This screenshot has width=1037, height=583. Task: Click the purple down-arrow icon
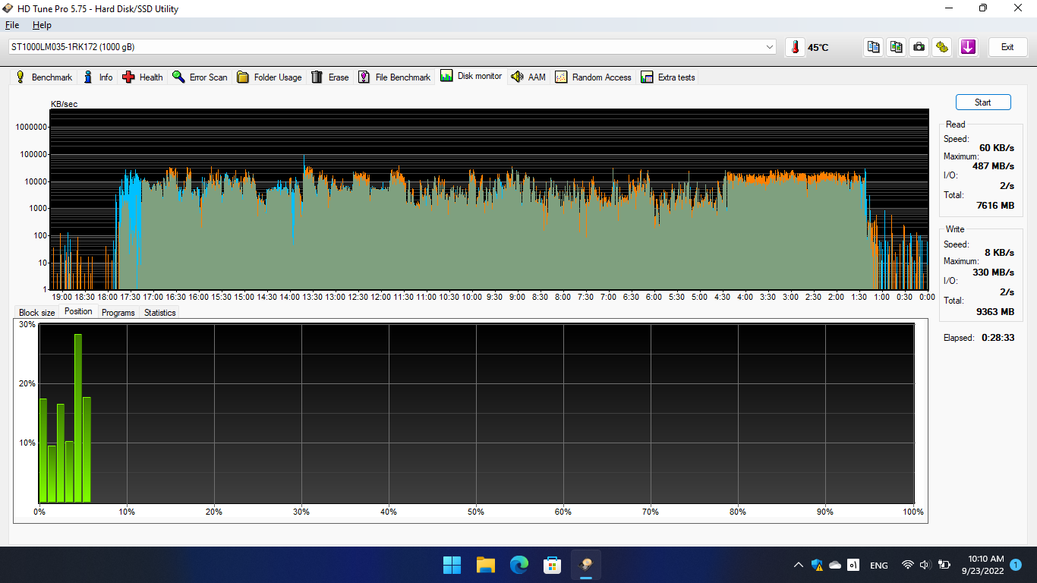tap(968, 47)
